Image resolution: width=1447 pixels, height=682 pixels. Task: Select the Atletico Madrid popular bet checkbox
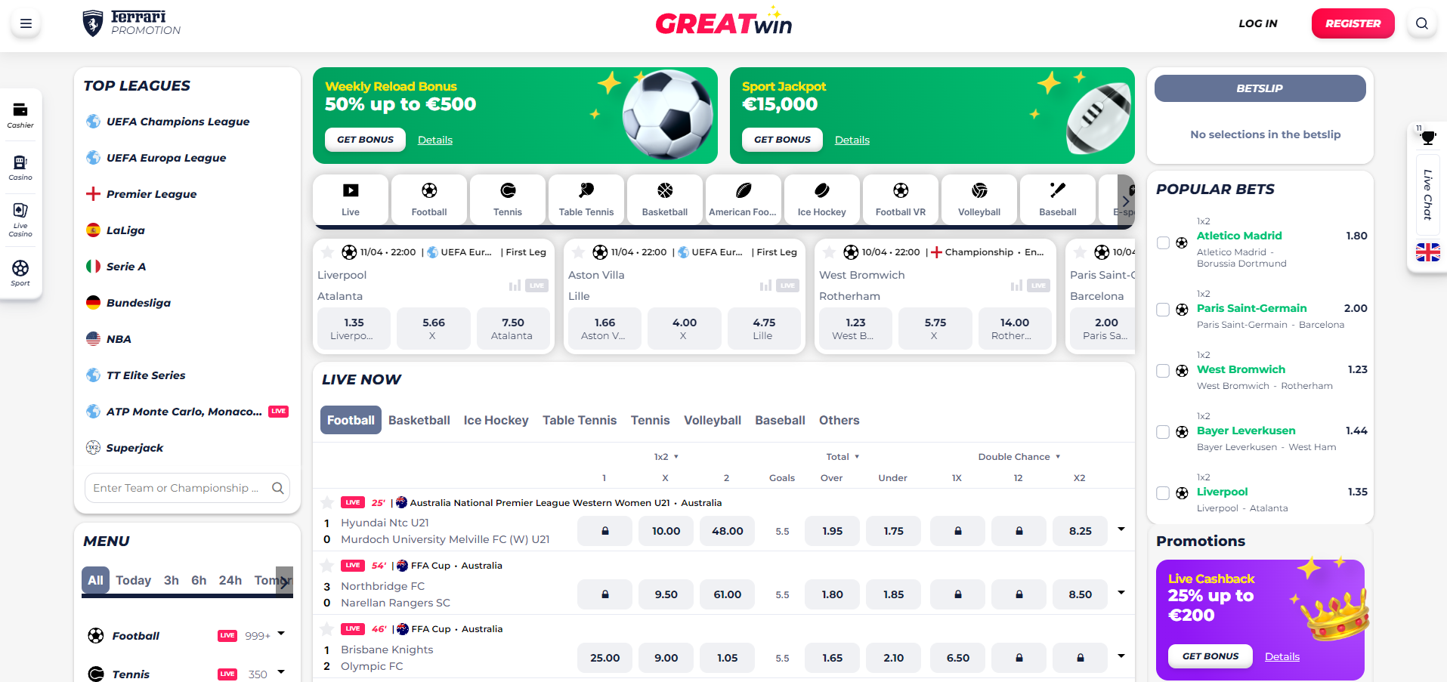click(x=1163, y=242)
